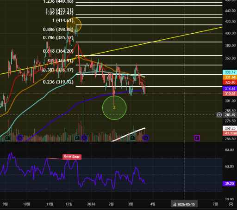Image resolution: width=237 pixels, height=210 pixels.
Task: Open the earnings E marker in September
Action: pyautogui.click(x=7, y=138)
